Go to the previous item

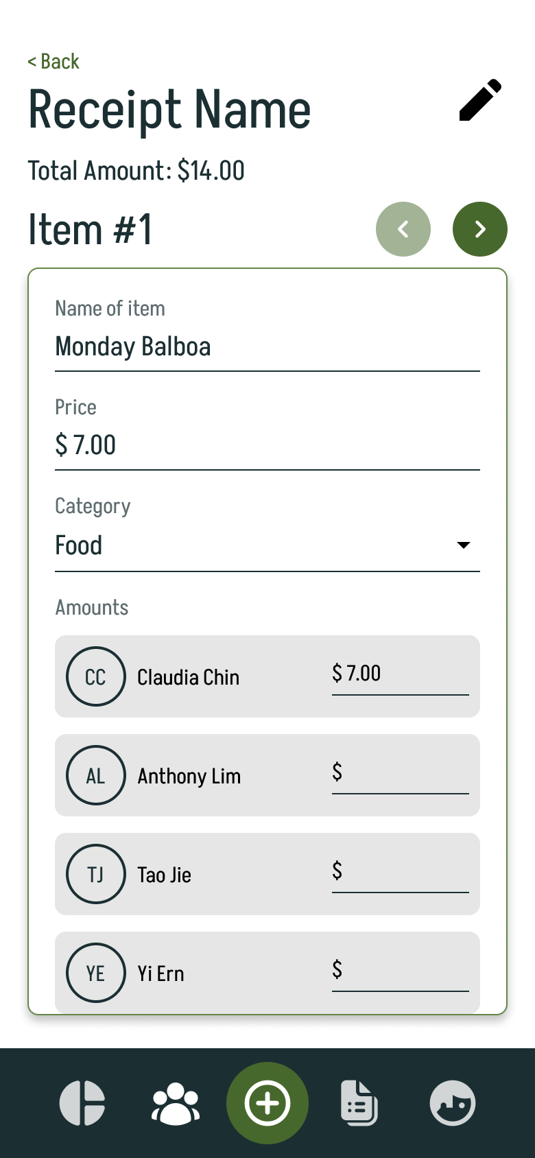pos(403,229)
